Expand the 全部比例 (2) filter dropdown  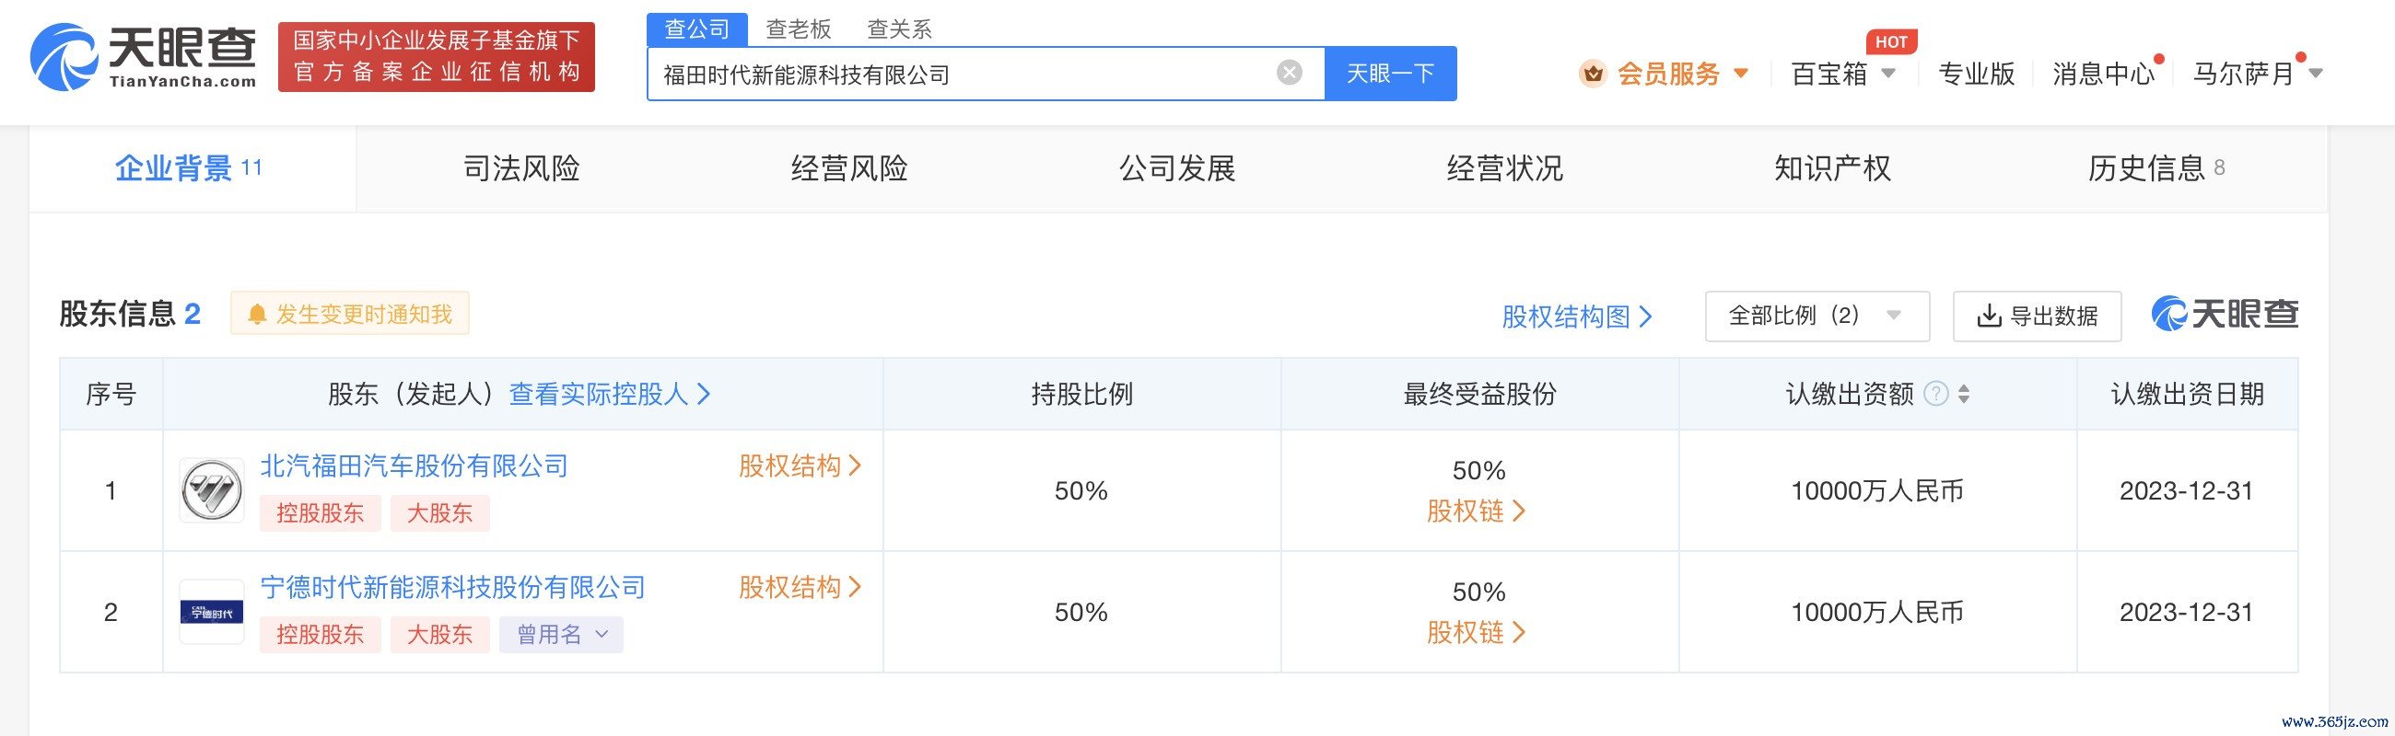coord(1817,316)
